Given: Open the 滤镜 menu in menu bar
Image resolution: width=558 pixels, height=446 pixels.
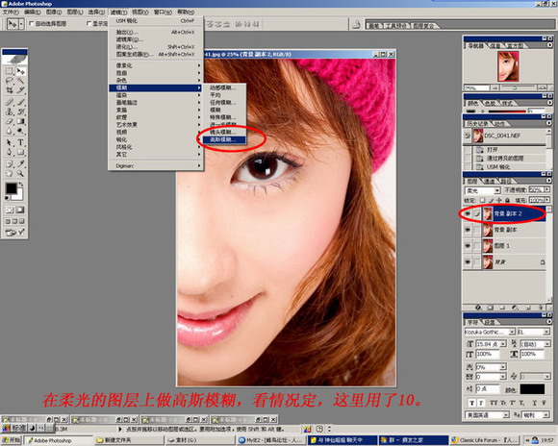Looking at the screenshot, I should click(118, 12).
